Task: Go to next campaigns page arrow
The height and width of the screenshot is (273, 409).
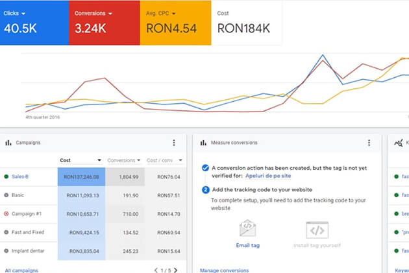Action: 175,270
